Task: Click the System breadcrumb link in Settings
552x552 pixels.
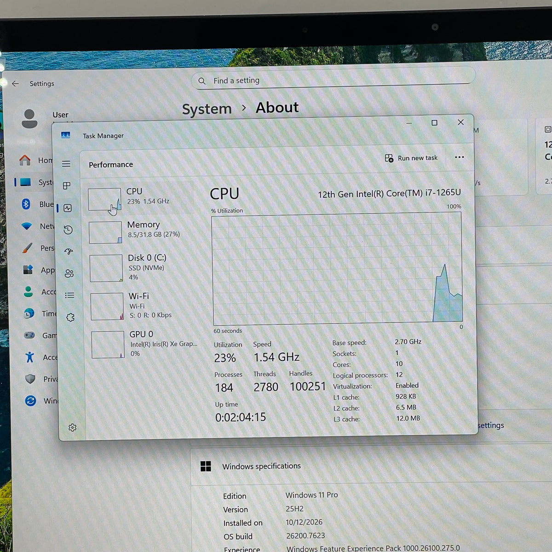Action: click(x=207, y=109)
